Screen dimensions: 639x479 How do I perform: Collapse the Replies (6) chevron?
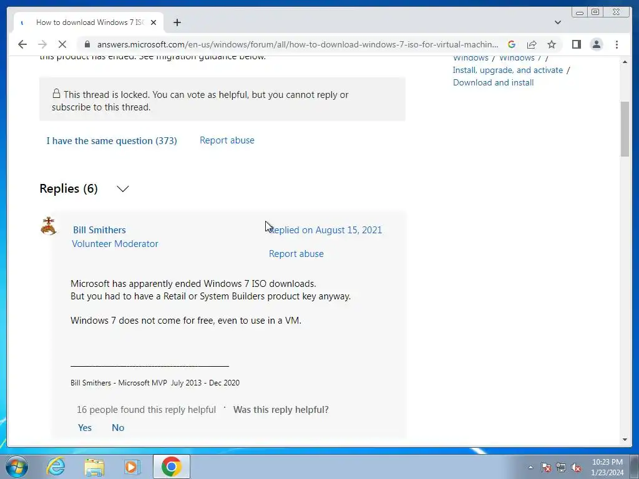(123, 188)
